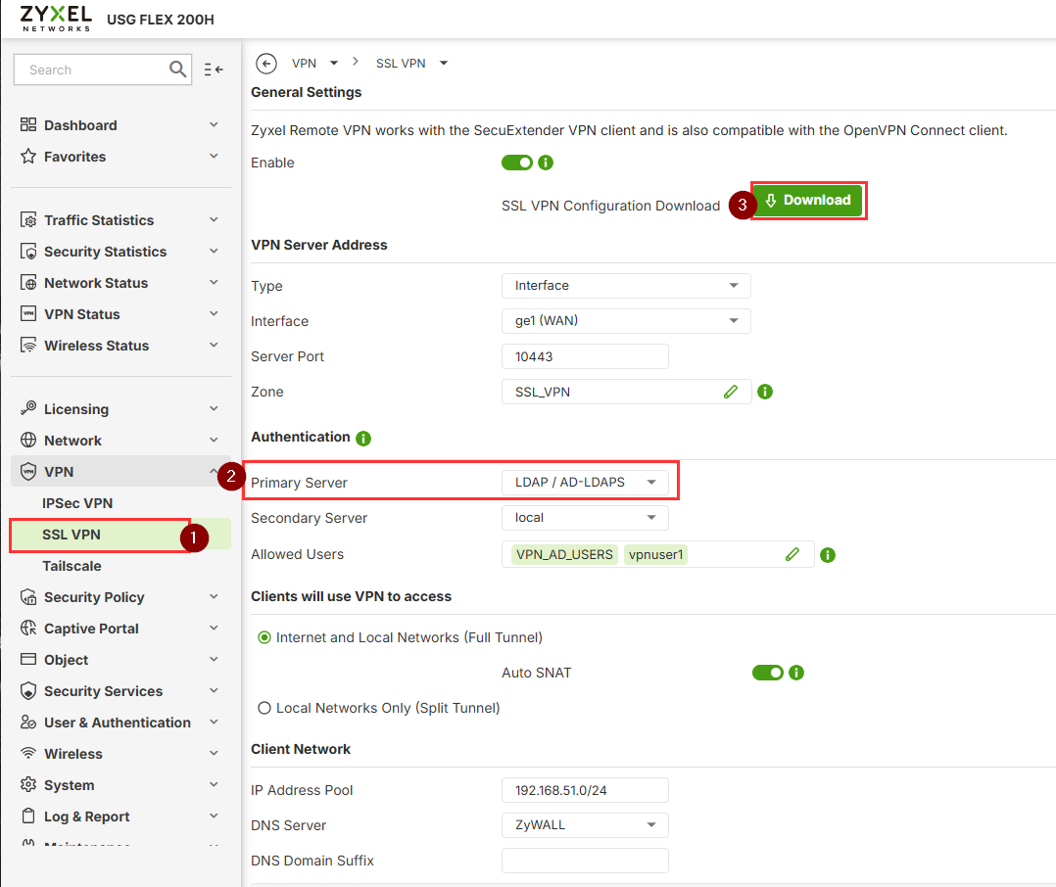Screen dimensions: 1056x887
Task: Click the VPN Status icon
Action: 28,313
